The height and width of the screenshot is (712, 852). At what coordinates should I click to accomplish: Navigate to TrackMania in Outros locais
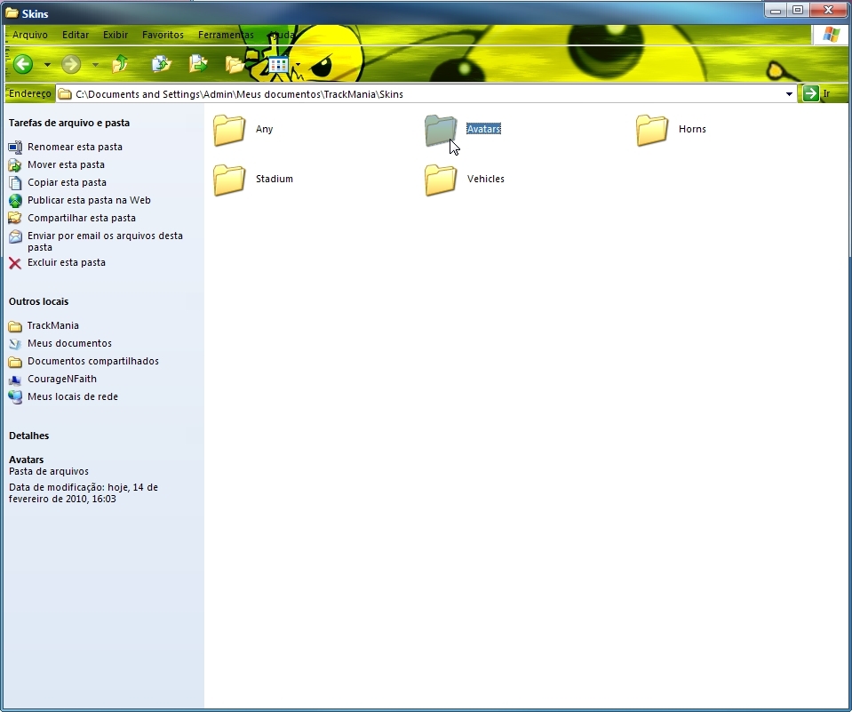[x=52, y=325]
